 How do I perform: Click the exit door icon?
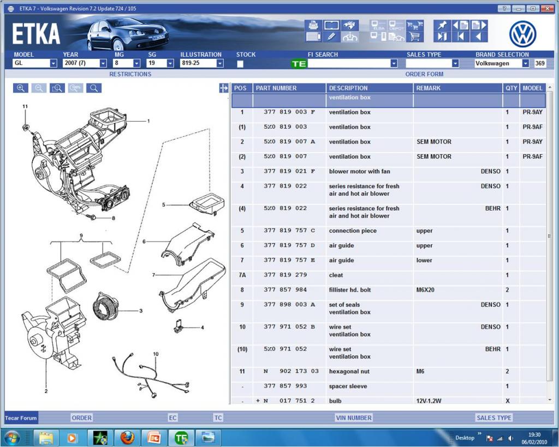442,37
